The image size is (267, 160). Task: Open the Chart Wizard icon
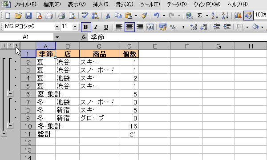coord(238,16)
